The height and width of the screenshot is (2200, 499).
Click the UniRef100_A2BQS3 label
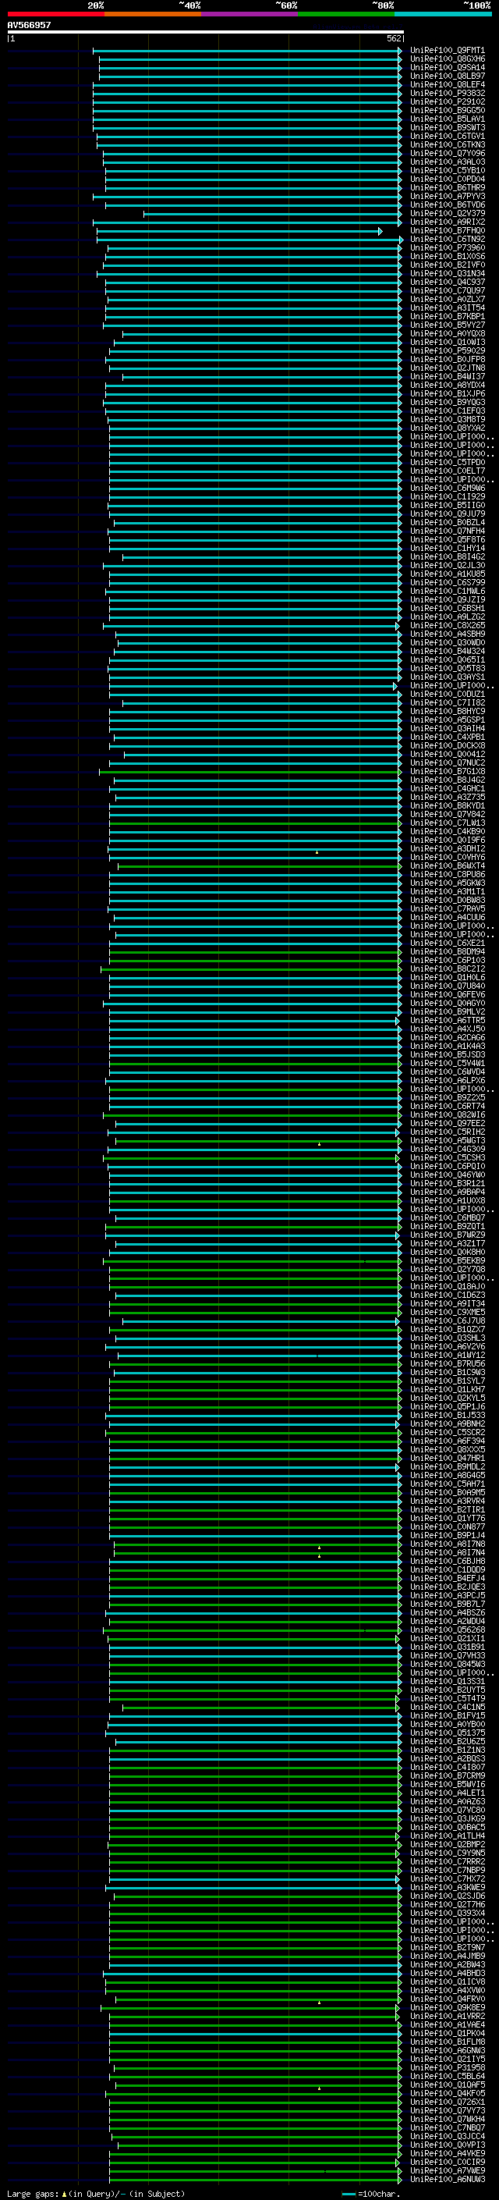(x=447, y=1758)
